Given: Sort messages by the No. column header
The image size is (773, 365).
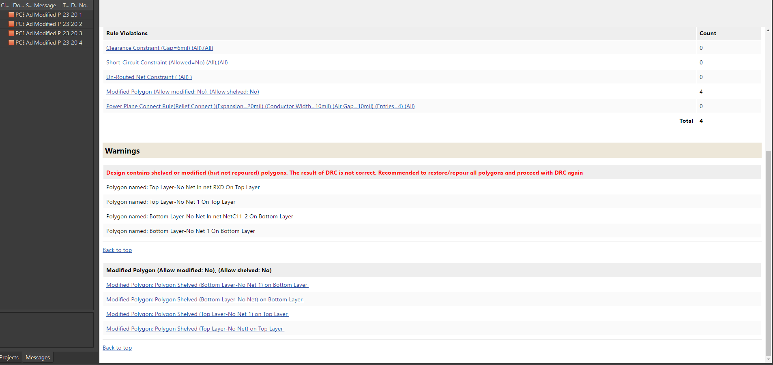Looking at the screenshot, I should [x=84, y=5].
